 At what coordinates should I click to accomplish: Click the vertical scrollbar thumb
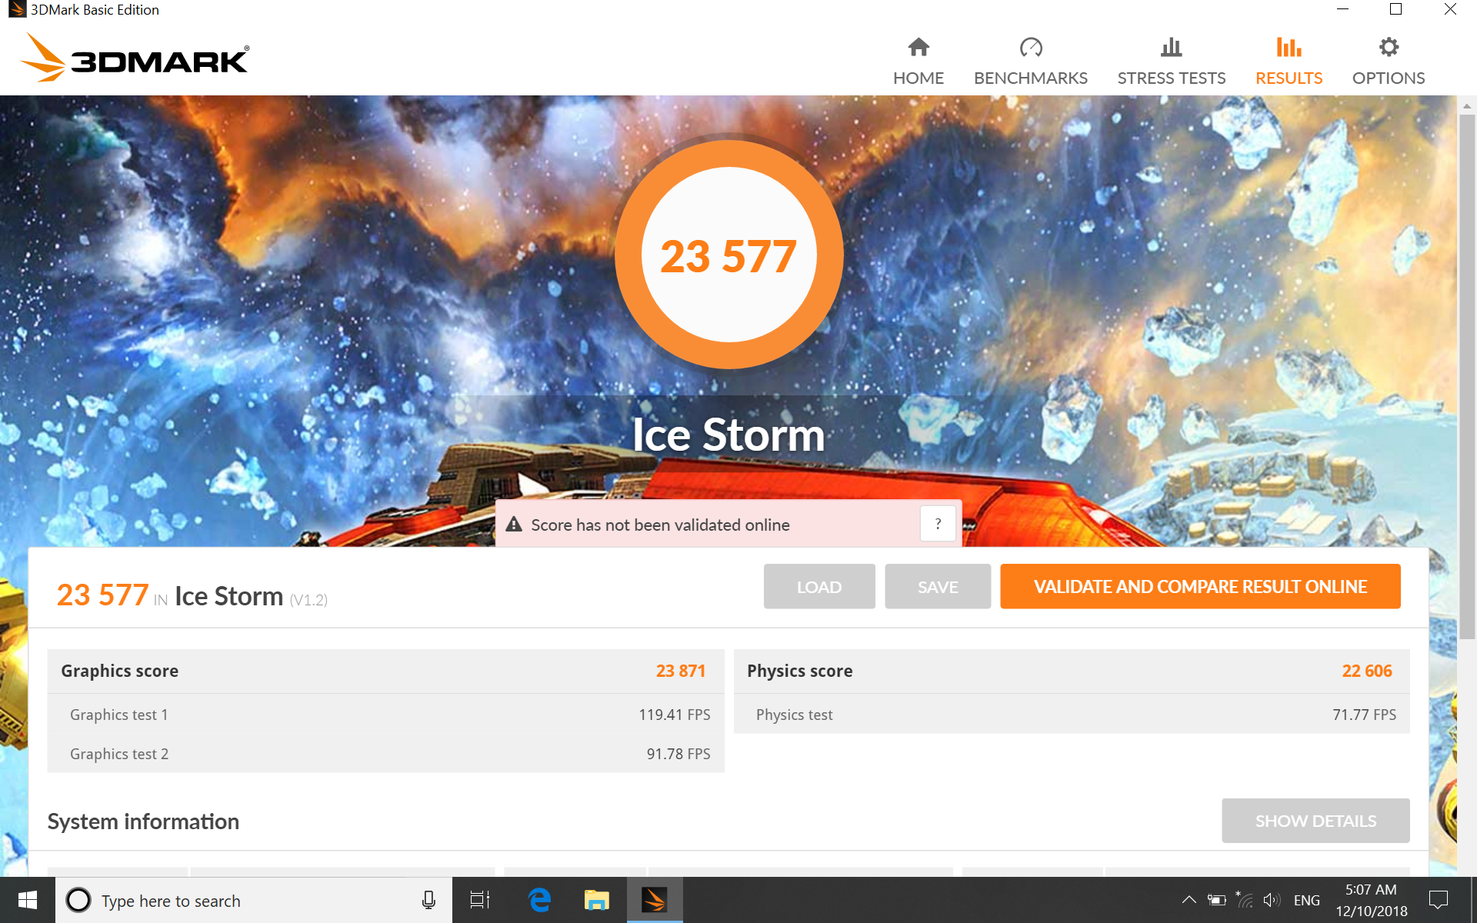1468,377
